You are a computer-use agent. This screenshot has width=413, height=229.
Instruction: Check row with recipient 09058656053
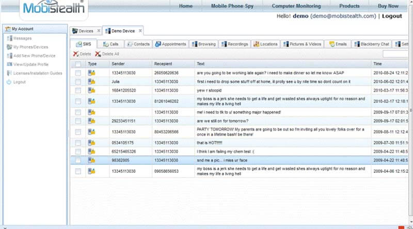pyautogui.click(x=78, y=171)
